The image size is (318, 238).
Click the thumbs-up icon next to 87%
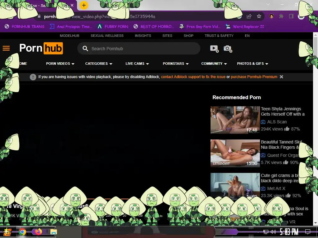tap(287, 129)
